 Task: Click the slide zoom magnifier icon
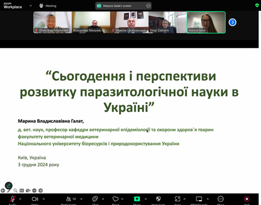(x=15, y=190)
